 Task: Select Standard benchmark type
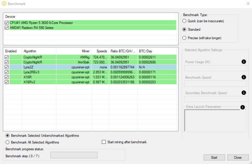pos(184,29)
